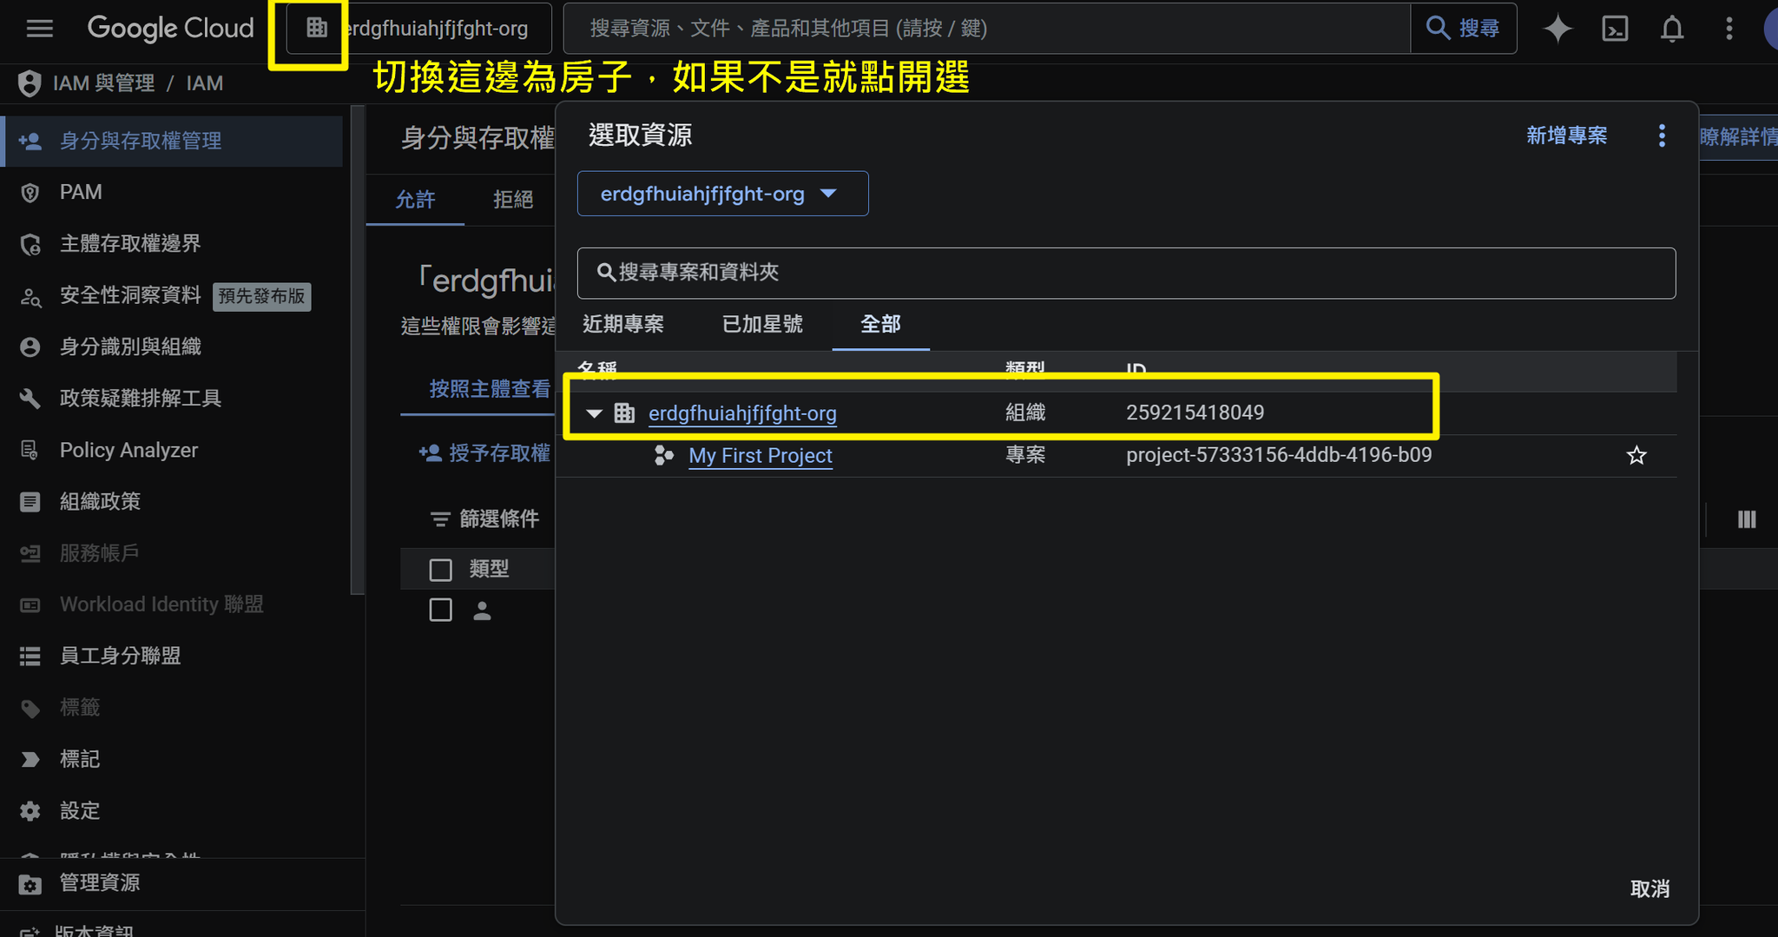Open top bar more options menu
The width and height of the screenshot is (1778, 937).
coord(1729,29)
